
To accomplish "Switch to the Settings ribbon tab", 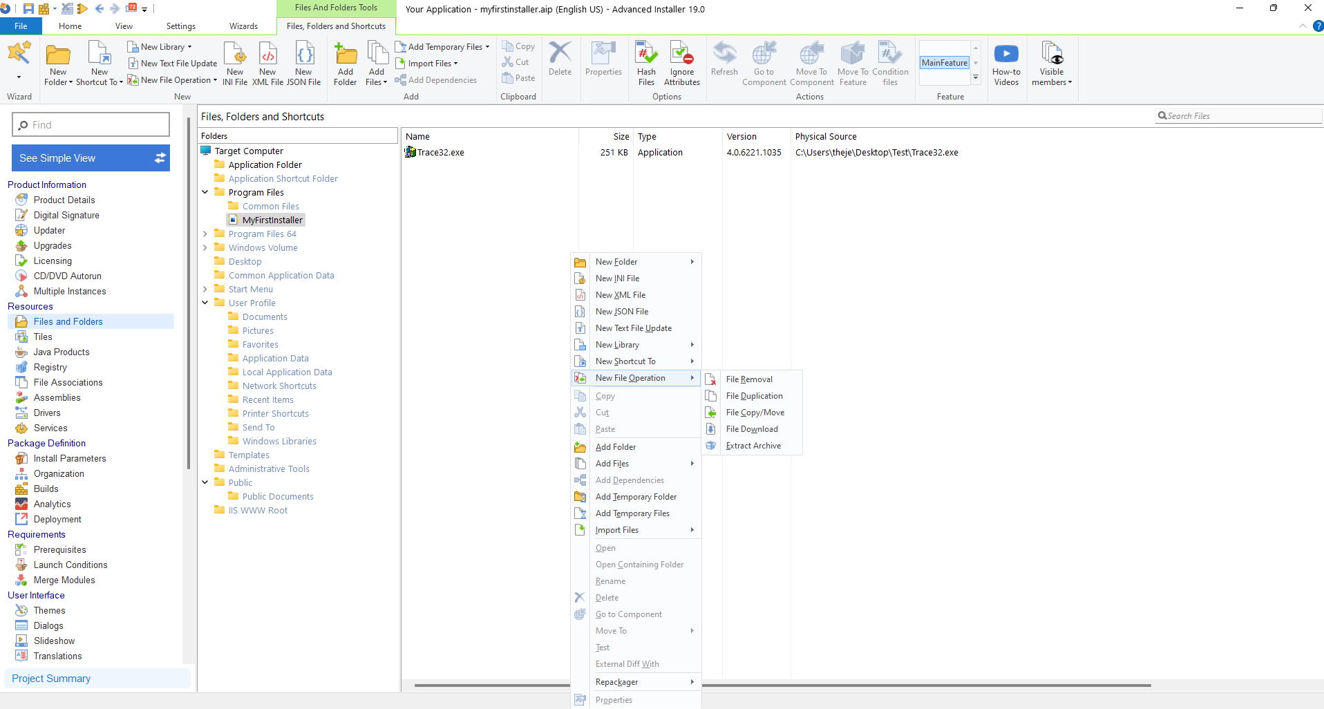I will [x=180, y=26].
